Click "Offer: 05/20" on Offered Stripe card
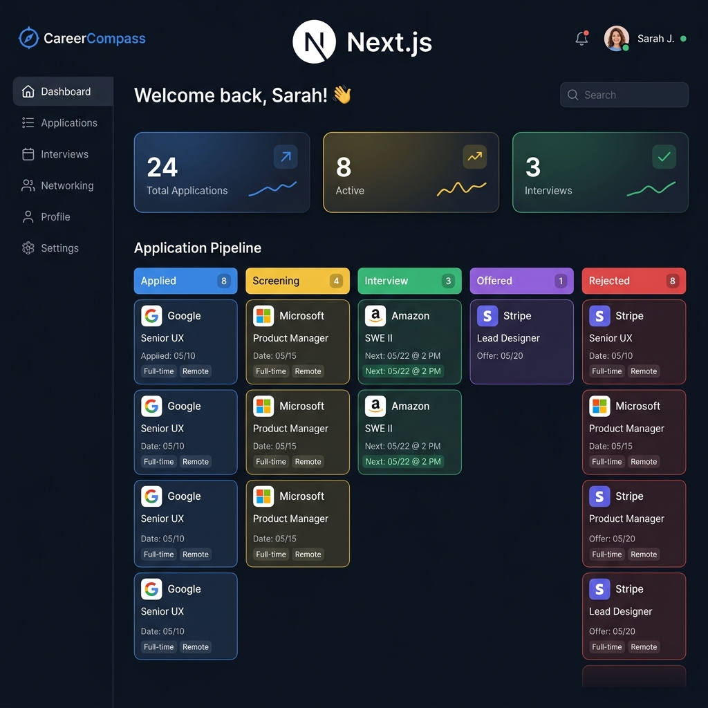Image resolution: width=708 pixels, height=708 pixels. click(500, 356)
